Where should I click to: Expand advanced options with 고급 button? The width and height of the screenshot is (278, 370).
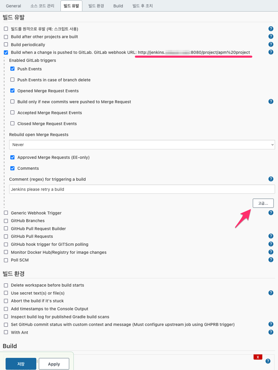tap(263, 203)
